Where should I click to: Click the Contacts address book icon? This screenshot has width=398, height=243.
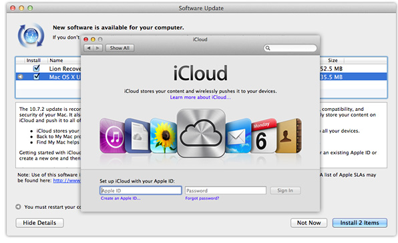pos(288,136)
